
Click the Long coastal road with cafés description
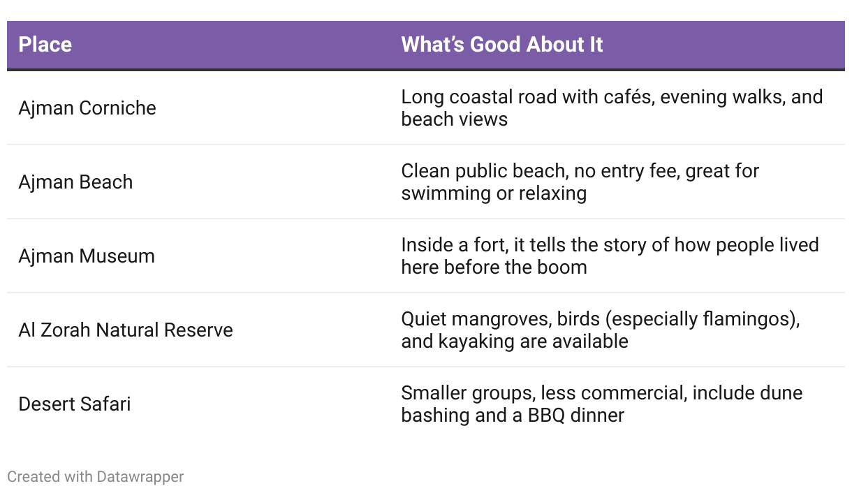pyautogui.click(x=612, y=108)
